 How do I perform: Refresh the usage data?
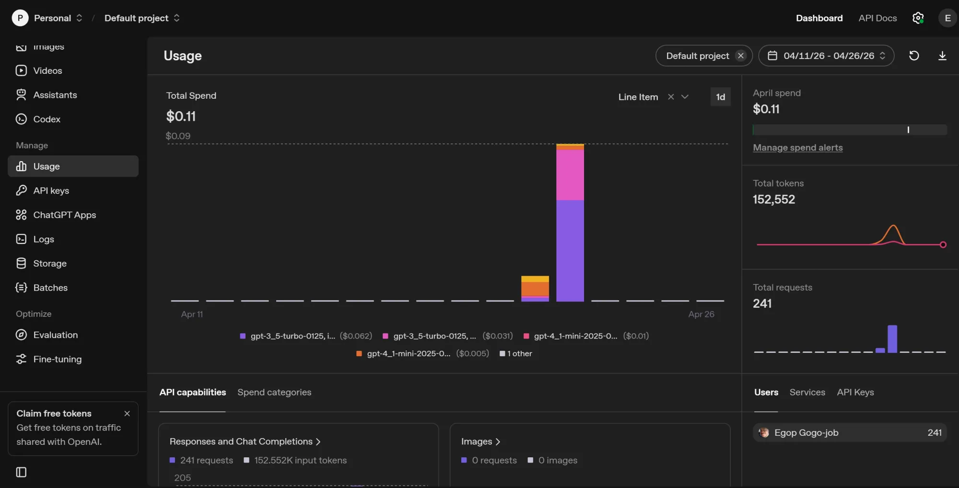[914, 56]
